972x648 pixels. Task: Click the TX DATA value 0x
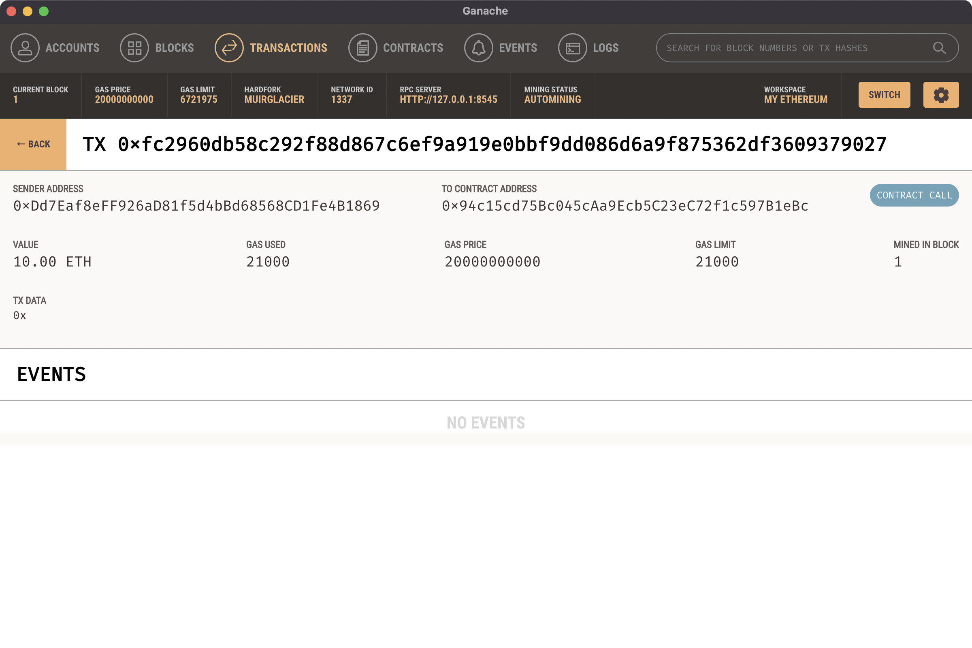[19, 316]
